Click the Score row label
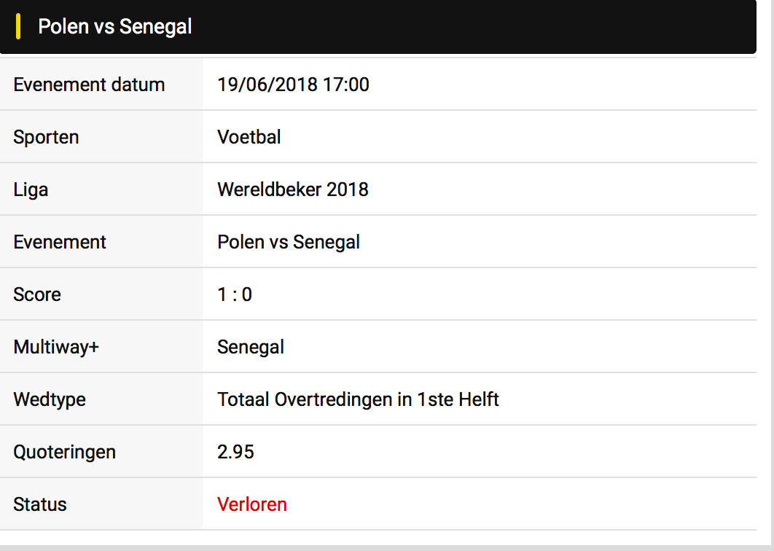Viewport: 774px width, 551px height. point(37,294)
